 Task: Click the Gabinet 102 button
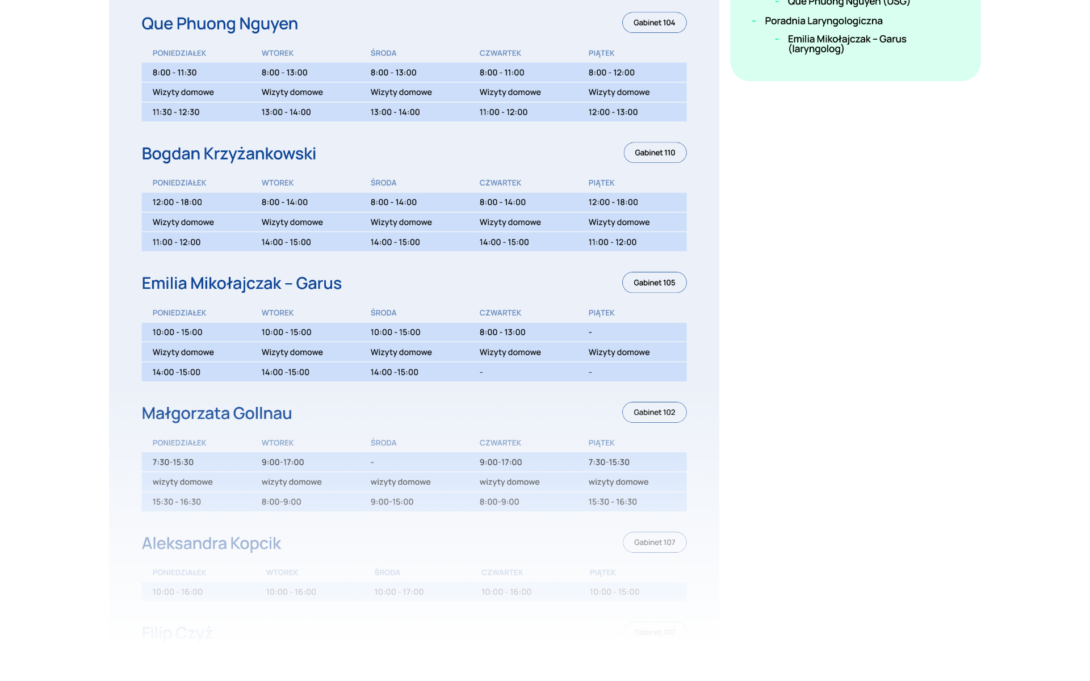point(654,413)
